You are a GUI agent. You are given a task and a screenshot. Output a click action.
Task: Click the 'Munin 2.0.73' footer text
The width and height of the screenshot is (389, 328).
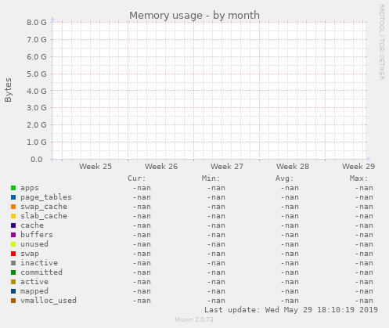(194, 319)
